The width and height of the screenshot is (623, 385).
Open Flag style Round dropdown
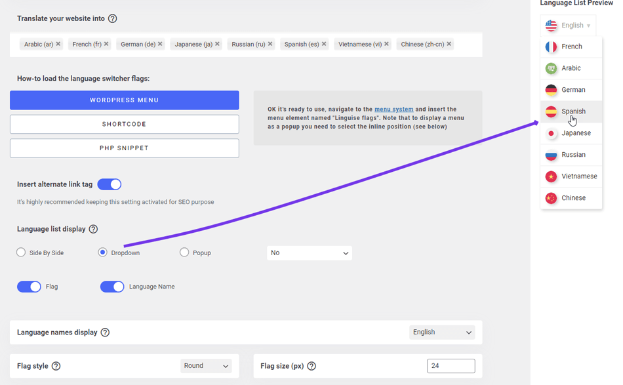click(x=206, y=366)
